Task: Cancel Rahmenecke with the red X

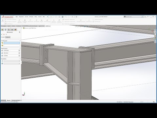Action: pos(4,34)
